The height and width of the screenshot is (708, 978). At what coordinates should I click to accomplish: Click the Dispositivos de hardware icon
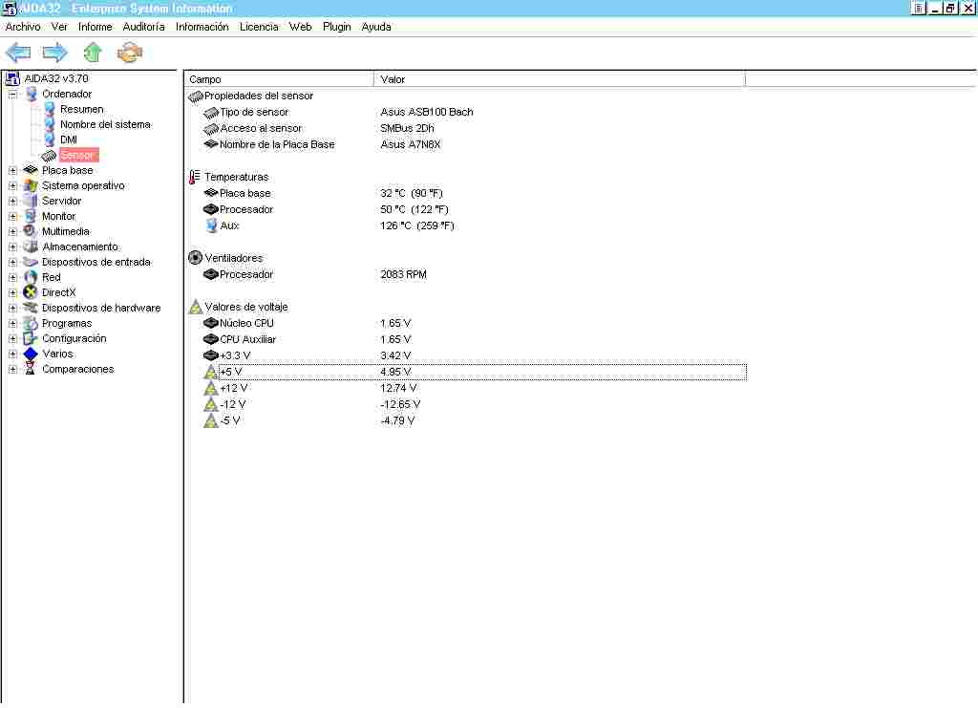31,309
